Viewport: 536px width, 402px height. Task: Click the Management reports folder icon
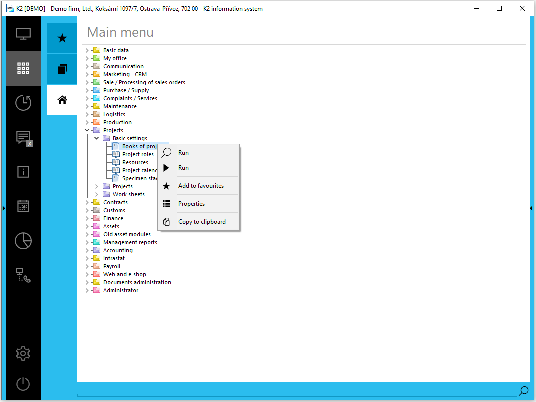pyautogui.click(x=97, y=242)
